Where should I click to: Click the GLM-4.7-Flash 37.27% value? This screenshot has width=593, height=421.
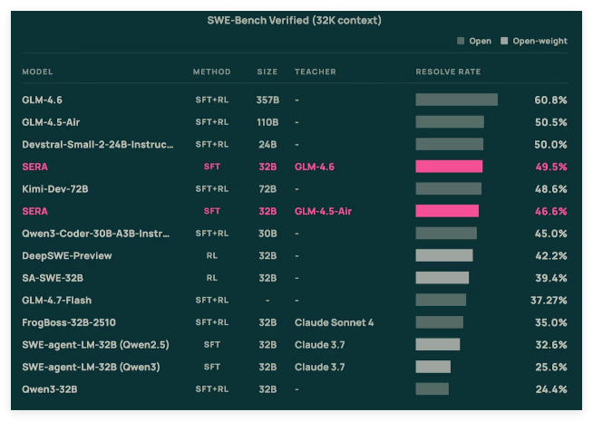pos(549,301)
